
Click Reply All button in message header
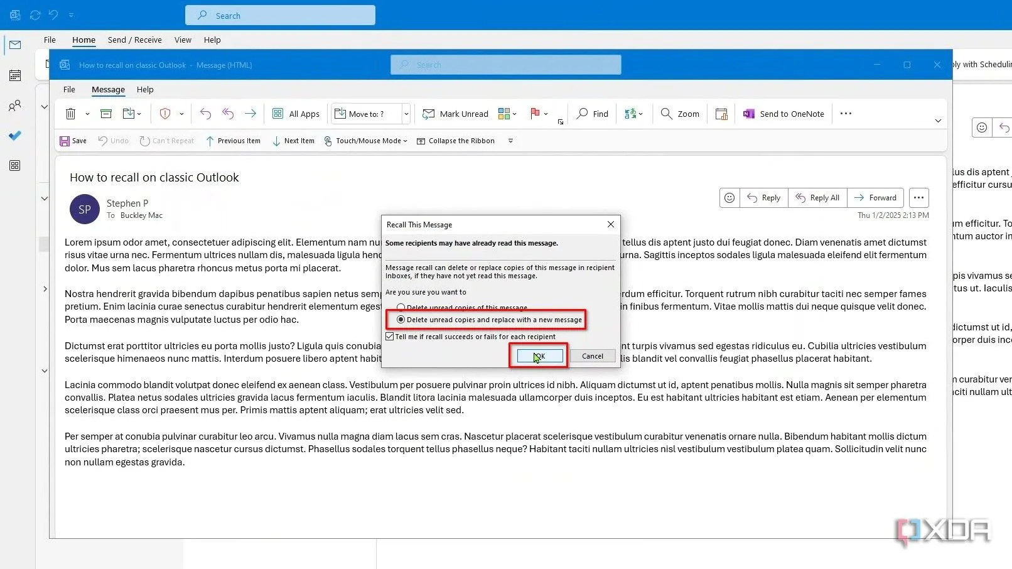(817, 198)
